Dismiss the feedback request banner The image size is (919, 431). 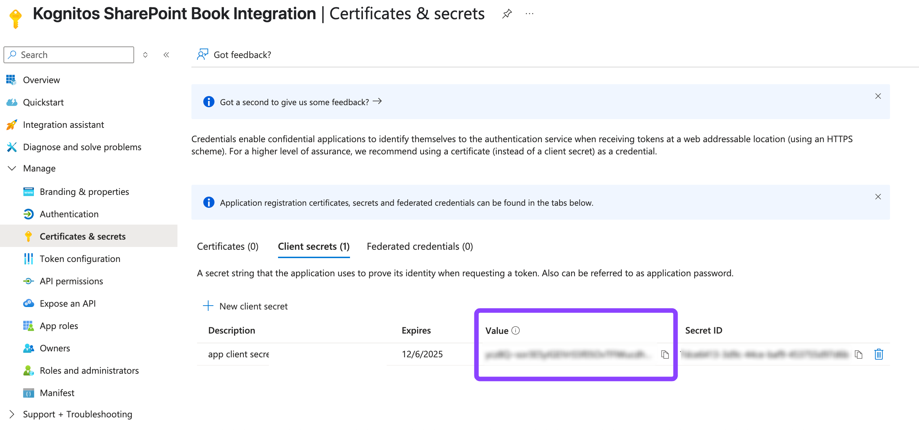click(878, 96)
